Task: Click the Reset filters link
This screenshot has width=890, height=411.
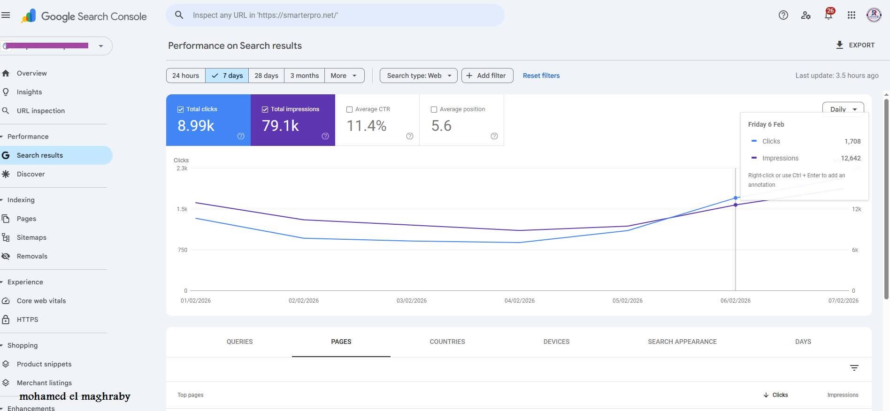Action: (541, 76)
